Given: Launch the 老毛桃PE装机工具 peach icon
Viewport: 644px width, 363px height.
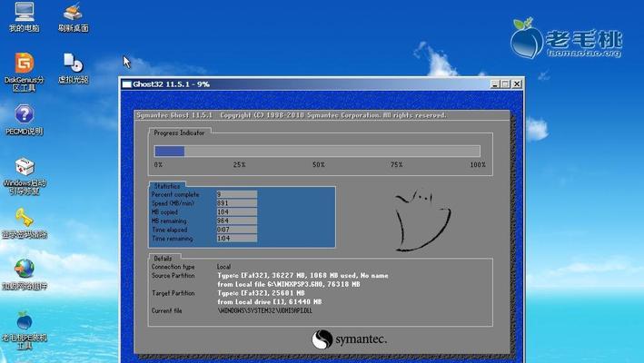Looking at the screenshot, I should click(x=25, y=330).
